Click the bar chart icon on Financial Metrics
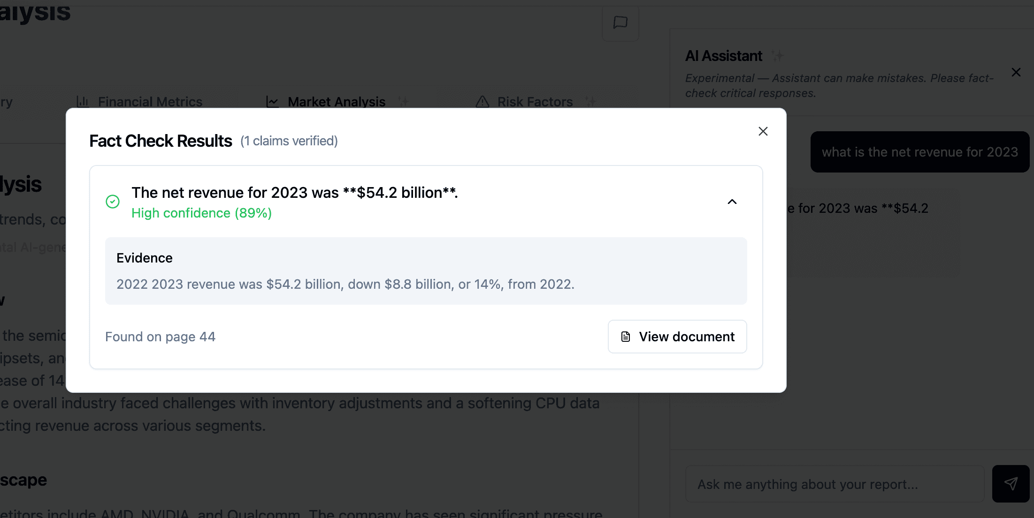The image size is (1034, 518). (x=83, y=101)
